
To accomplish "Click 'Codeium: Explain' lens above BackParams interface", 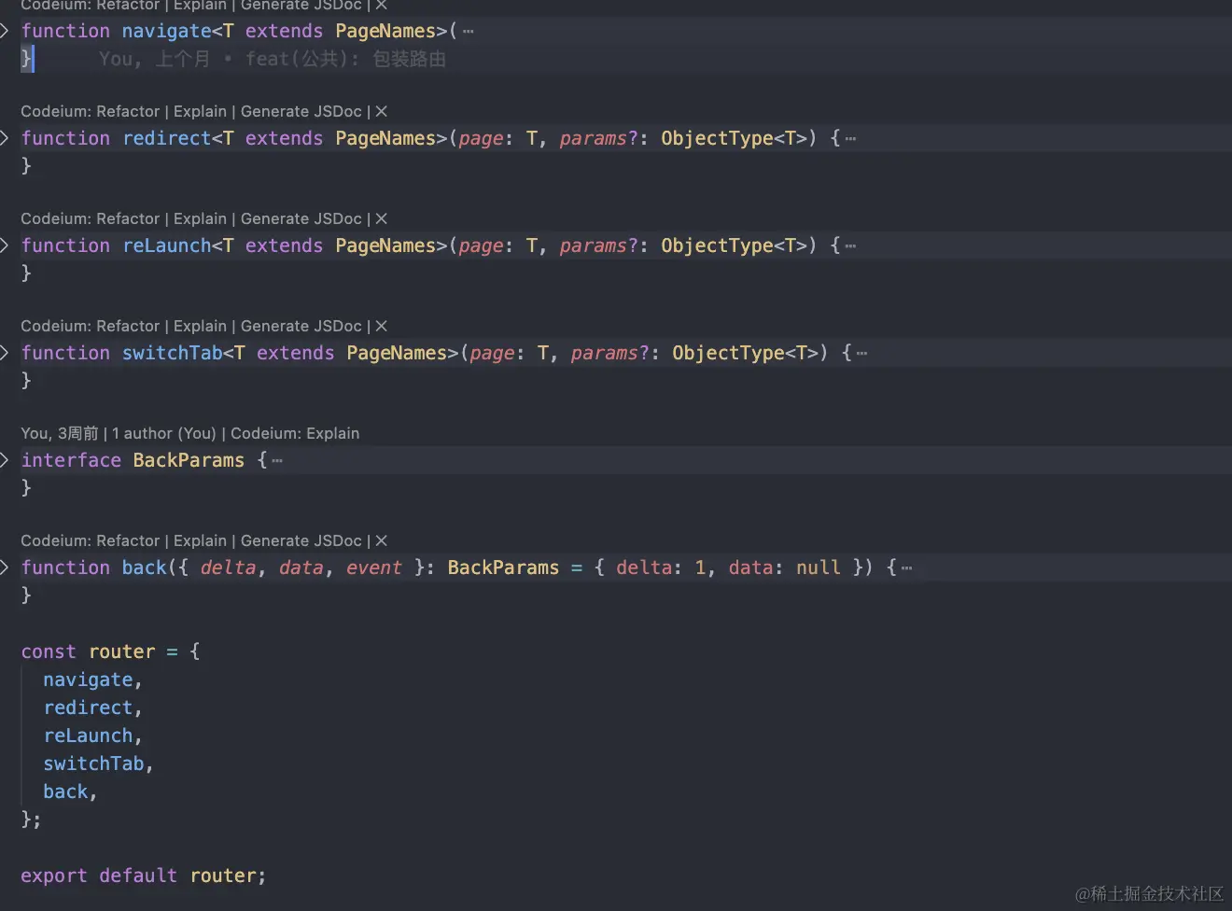I will point(295,433).
